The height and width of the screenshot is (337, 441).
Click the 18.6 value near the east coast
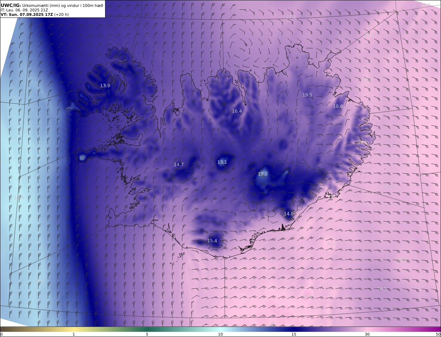point(338,106)
